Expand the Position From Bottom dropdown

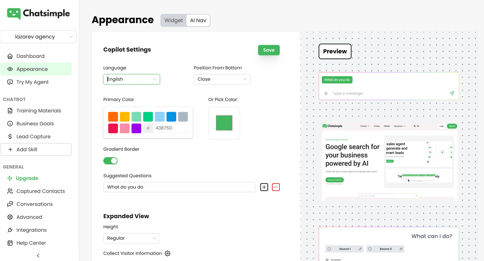point(222,79)
